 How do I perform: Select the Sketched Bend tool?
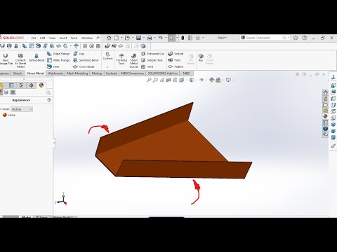click(86, 60)
